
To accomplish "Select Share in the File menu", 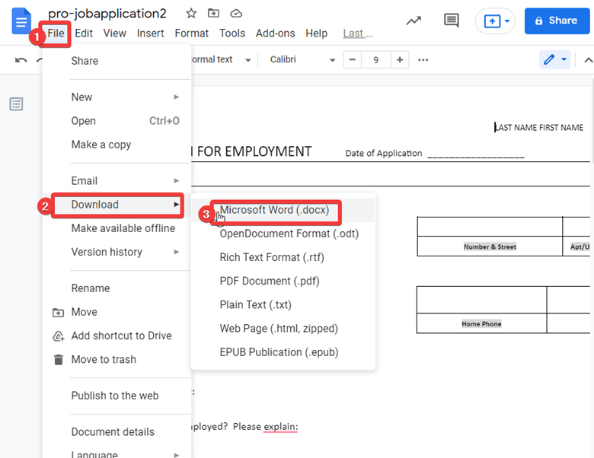I will tap(117, 61).
